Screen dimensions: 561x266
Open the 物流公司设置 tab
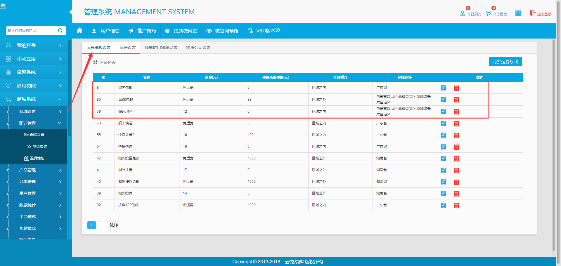click(198, 48)
